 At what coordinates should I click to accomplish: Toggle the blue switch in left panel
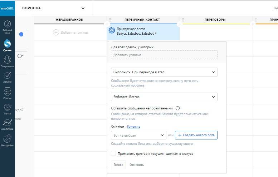[20, 34]
